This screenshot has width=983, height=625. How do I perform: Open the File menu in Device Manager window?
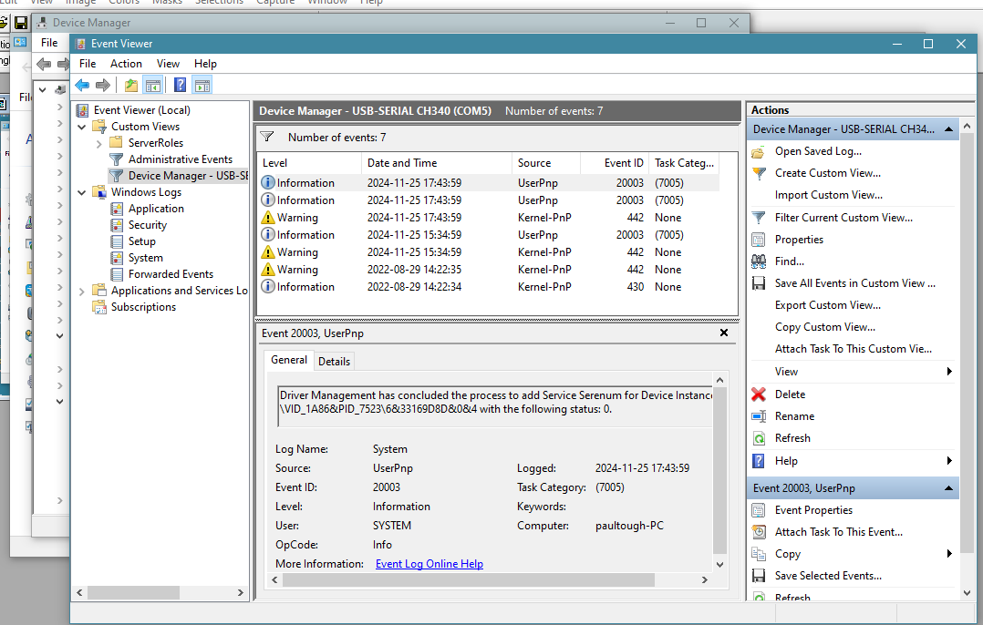point(49,43)
